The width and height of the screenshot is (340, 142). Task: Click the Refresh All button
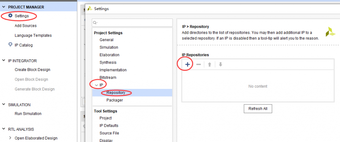(x=258, y=108)
